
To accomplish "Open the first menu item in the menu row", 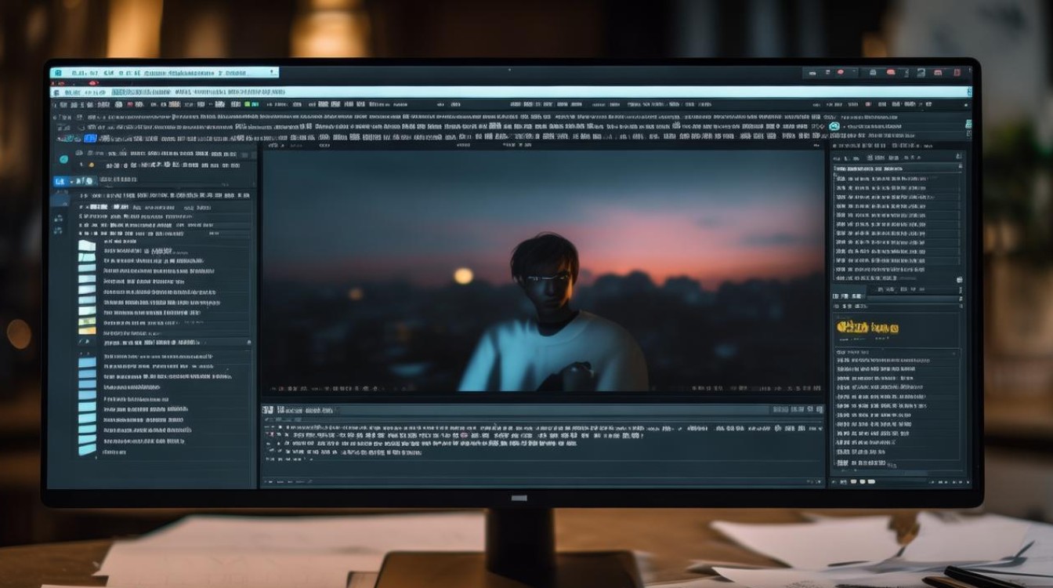I will [73, 93].
